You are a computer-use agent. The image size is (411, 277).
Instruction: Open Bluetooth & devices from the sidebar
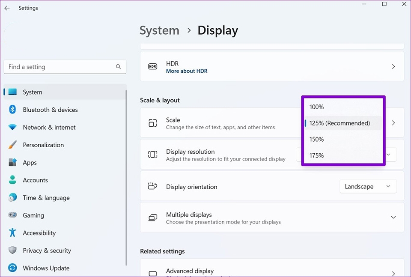[x=50, y=110]
